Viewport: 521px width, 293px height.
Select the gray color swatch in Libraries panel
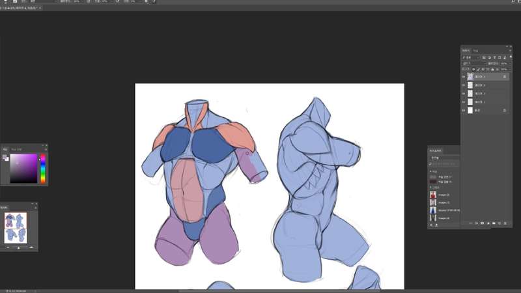tap(433, 177)
